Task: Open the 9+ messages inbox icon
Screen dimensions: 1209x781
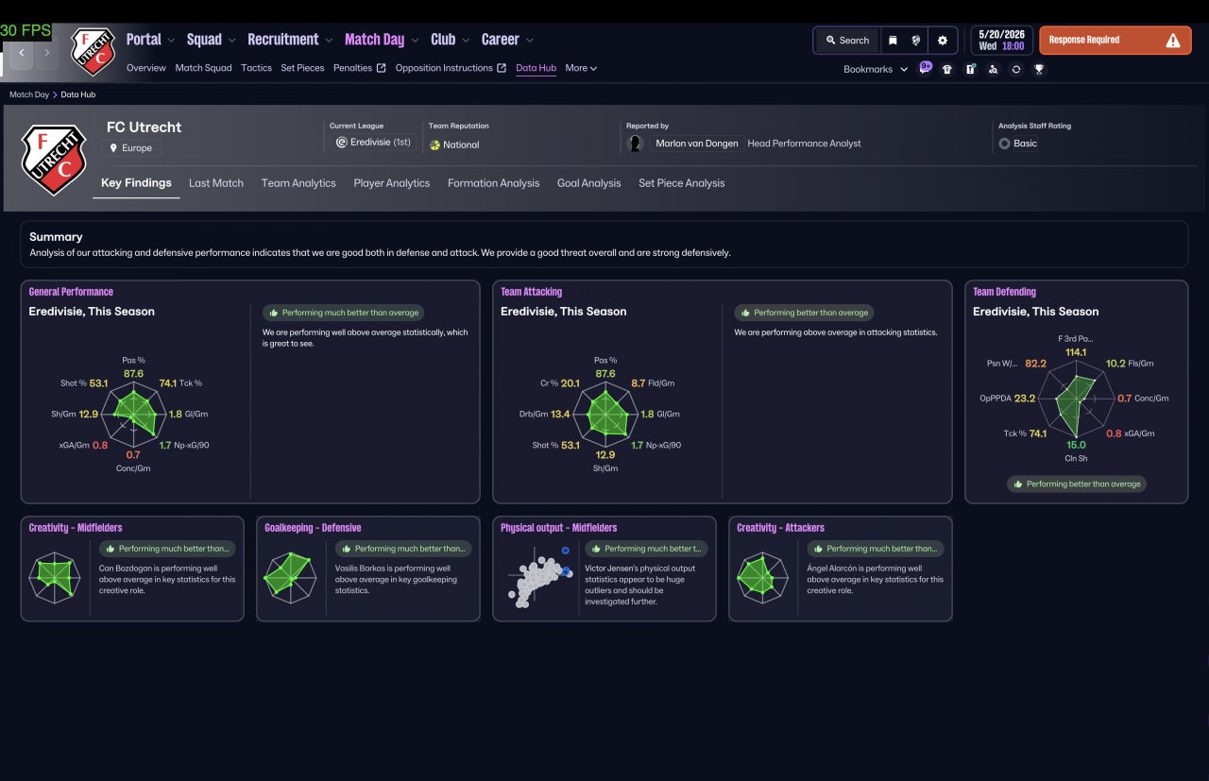Action: click(926, 68)
